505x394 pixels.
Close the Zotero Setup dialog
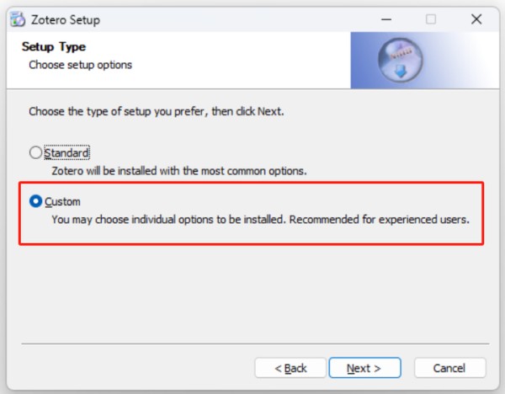(476, 19)
